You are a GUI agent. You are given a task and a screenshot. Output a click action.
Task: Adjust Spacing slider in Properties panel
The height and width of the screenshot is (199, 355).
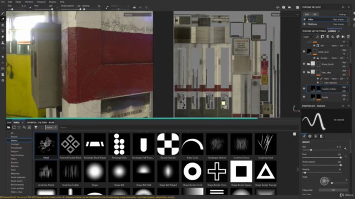coord(322,172)
